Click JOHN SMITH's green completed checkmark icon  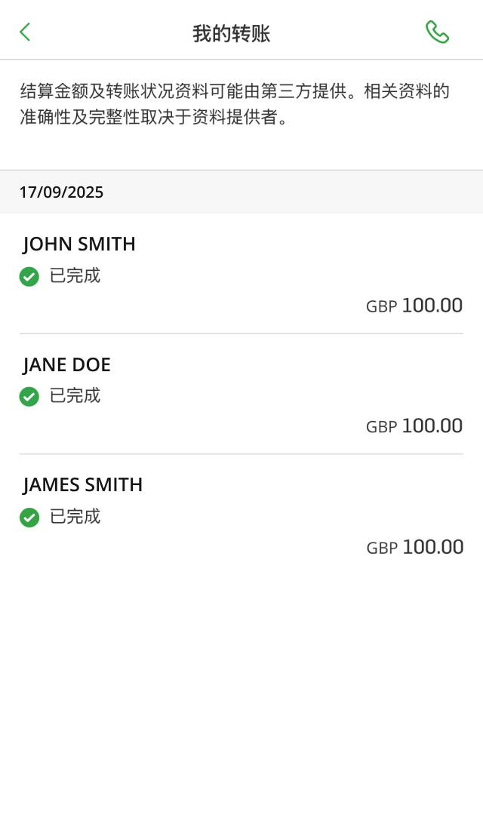29,277
